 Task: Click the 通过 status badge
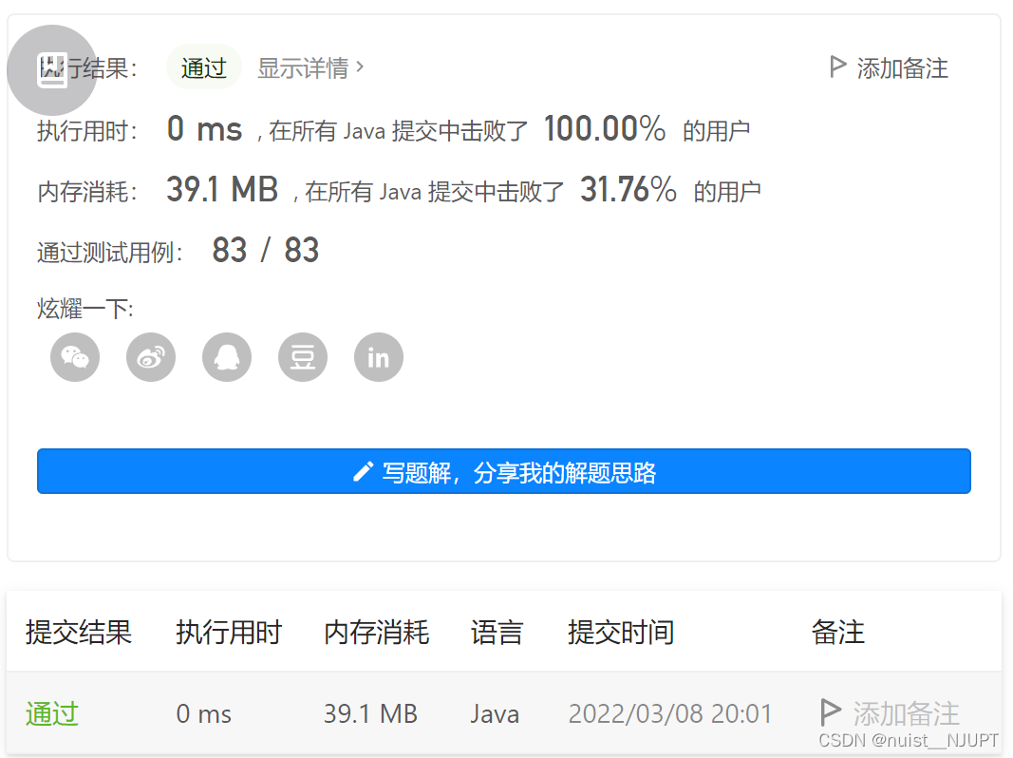[x=203, y=66]
